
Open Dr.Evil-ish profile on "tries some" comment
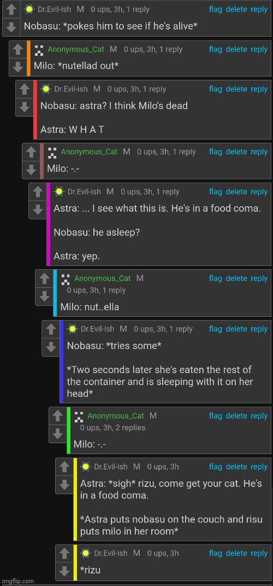97,329
